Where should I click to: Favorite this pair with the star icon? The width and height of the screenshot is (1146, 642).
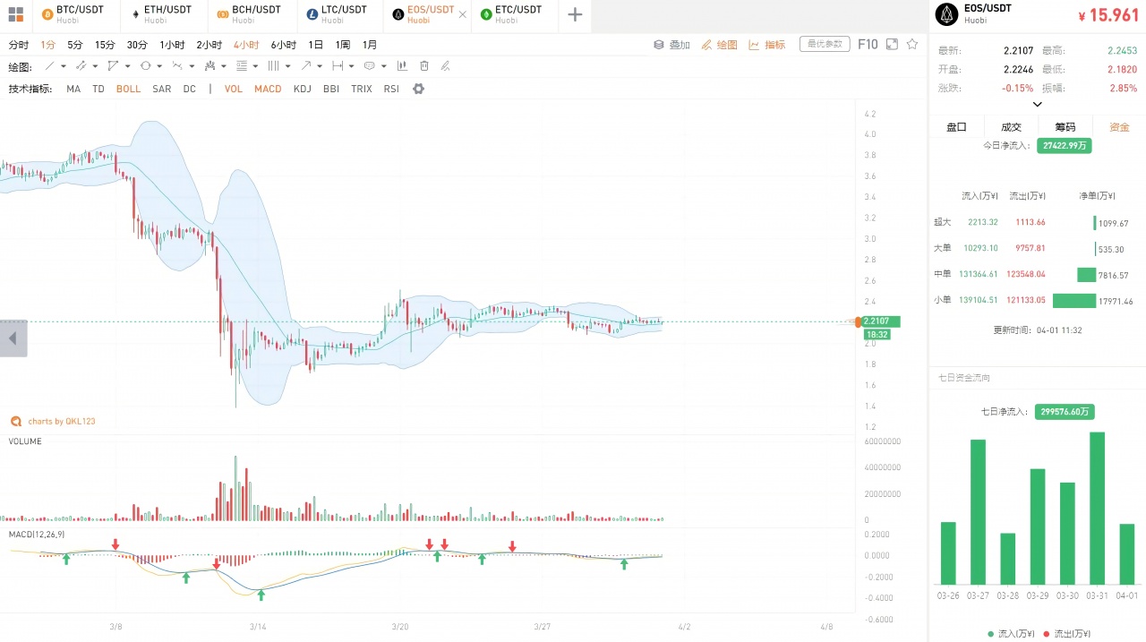[x=912, y=44]
